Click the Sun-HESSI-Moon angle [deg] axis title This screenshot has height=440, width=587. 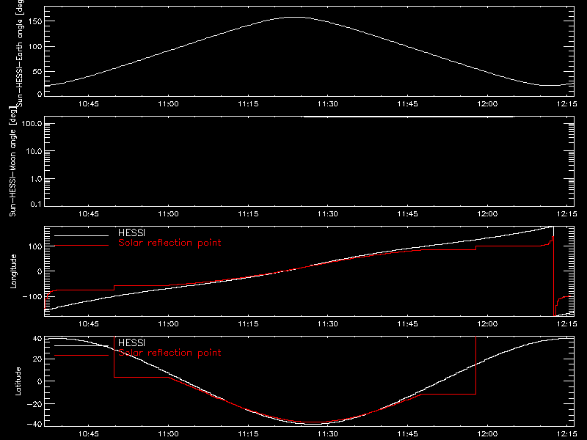(12, 161)
